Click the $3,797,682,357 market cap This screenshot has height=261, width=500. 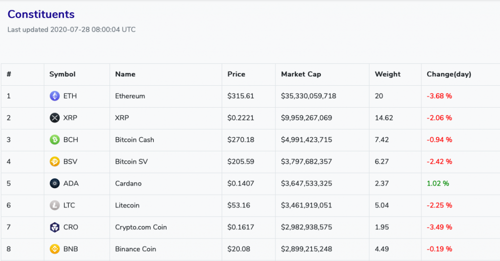tap(307, 162)
